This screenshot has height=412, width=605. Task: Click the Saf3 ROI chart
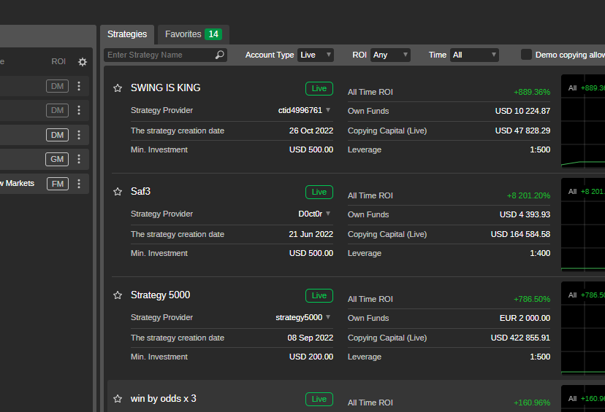click(582, 225)
